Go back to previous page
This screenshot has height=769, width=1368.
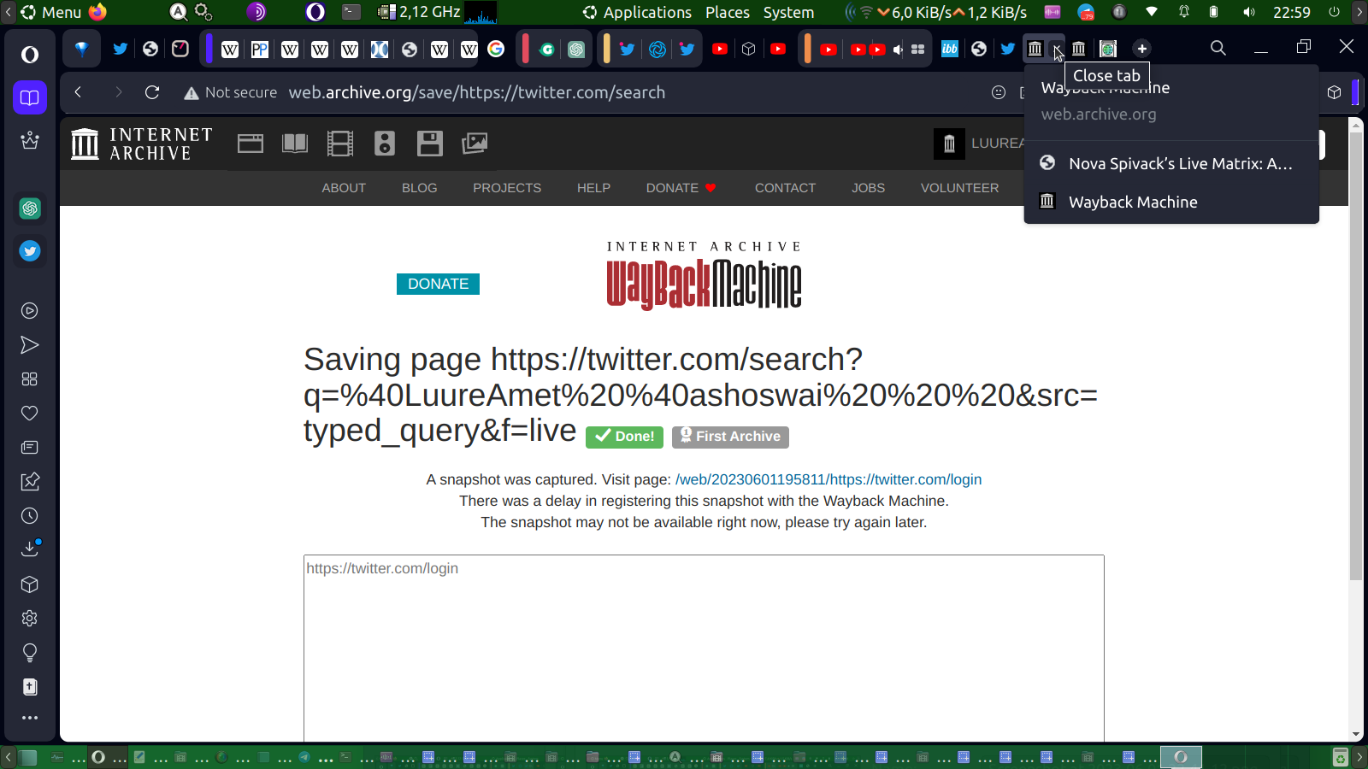(x=78, y=92)
